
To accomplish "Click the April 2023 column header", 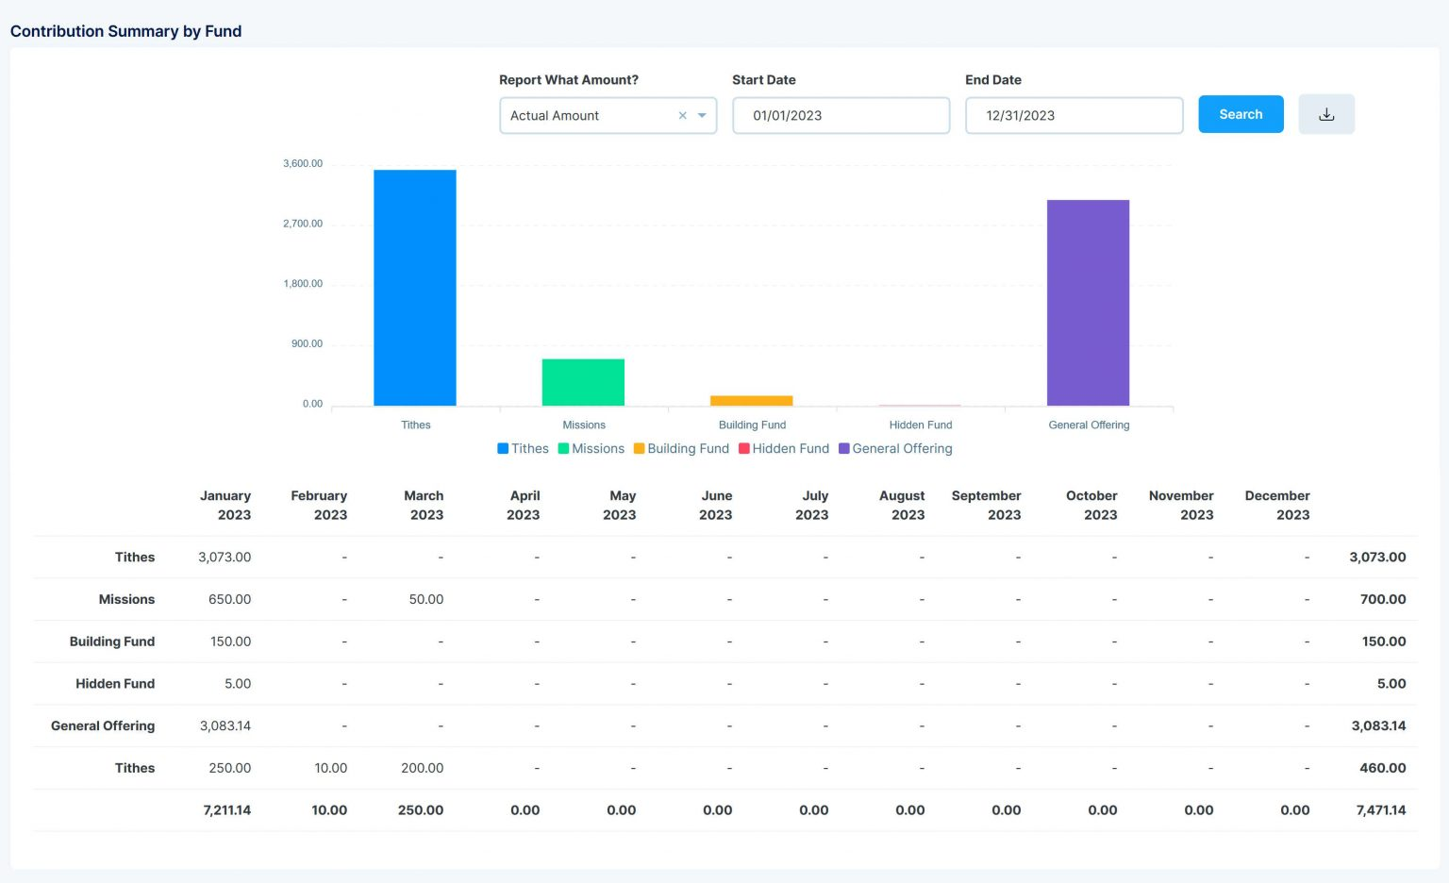I will (x=524, y=506).
